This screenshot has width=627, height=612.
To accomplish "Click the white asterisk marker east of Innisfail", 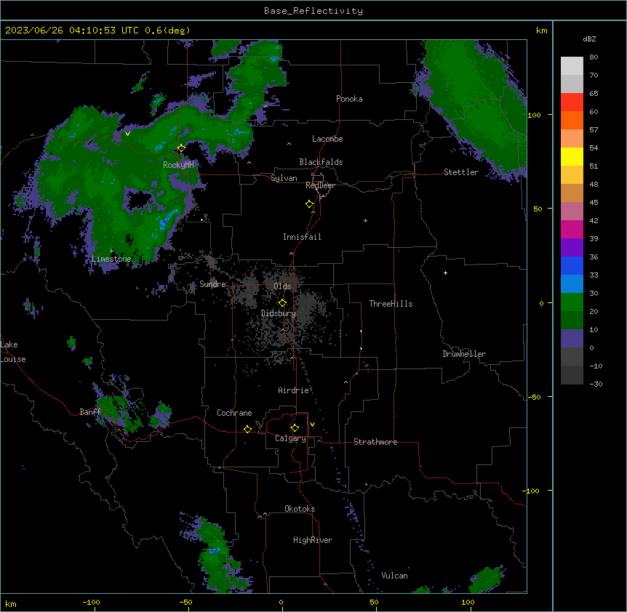I will tap(365, 220).
